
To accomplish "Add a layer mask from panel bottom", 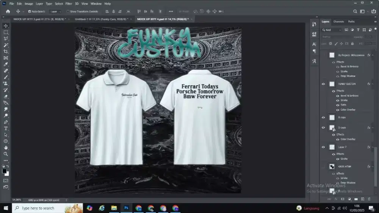I will (x=343, y=199).
